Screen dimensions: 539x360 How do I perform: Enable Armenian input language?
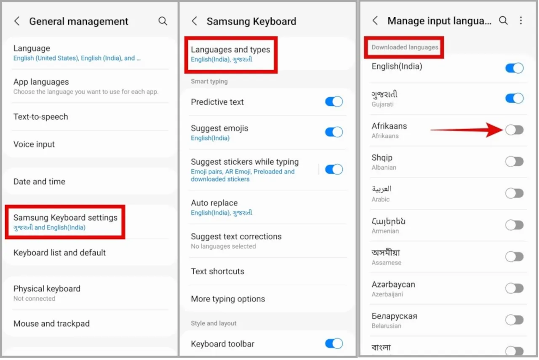tap(515, 225)
